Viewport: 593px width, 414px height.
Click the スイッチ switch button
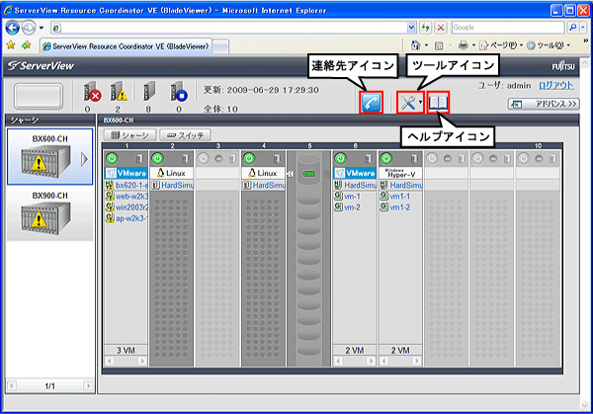tap(186, 135)
